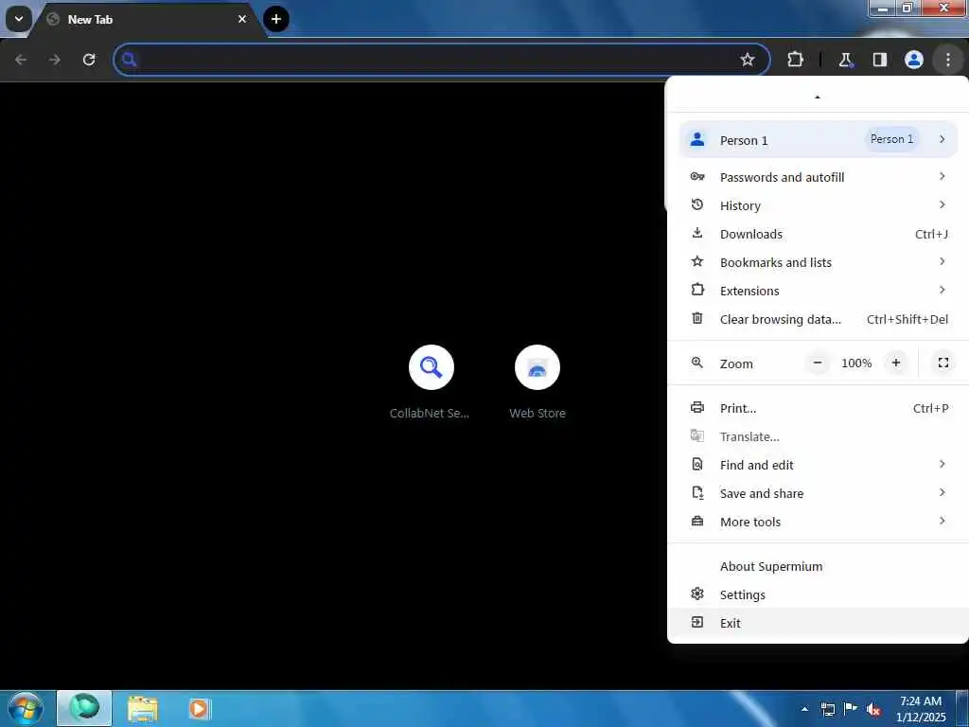Click the Supermium taskbar icon

84,708
